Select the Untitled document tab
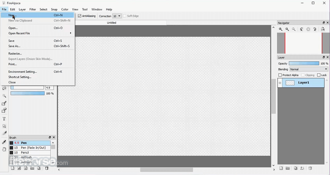Viewport: 330px width, 175px height. coord(112,23)
